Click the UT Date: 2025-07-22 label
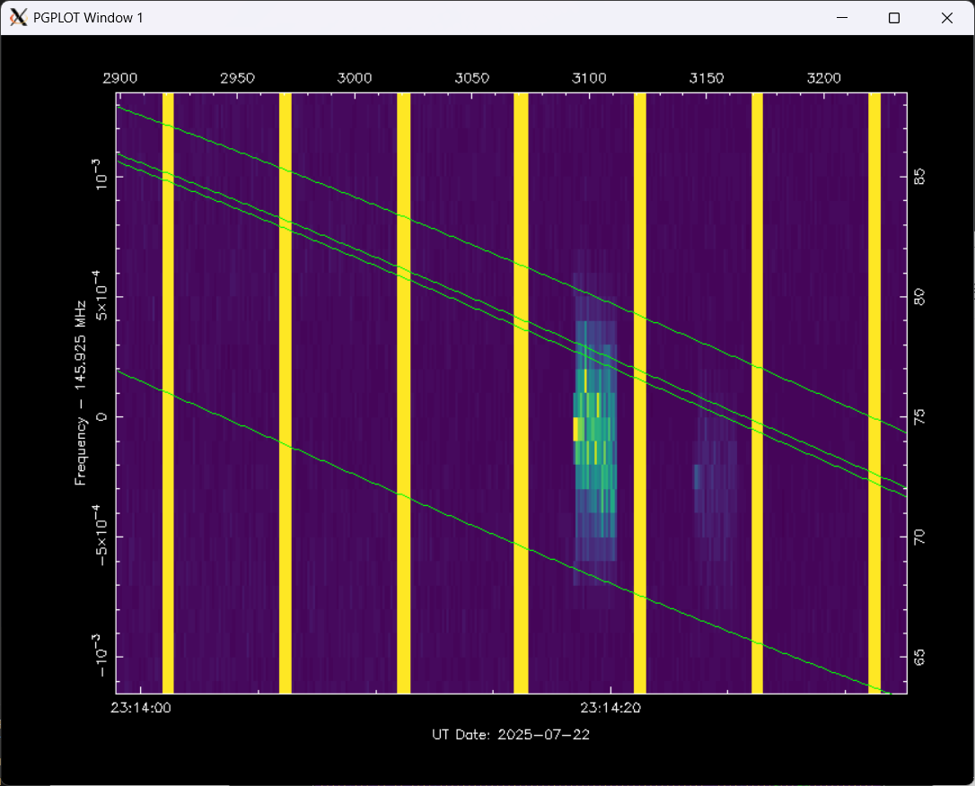 pos(511,735)
